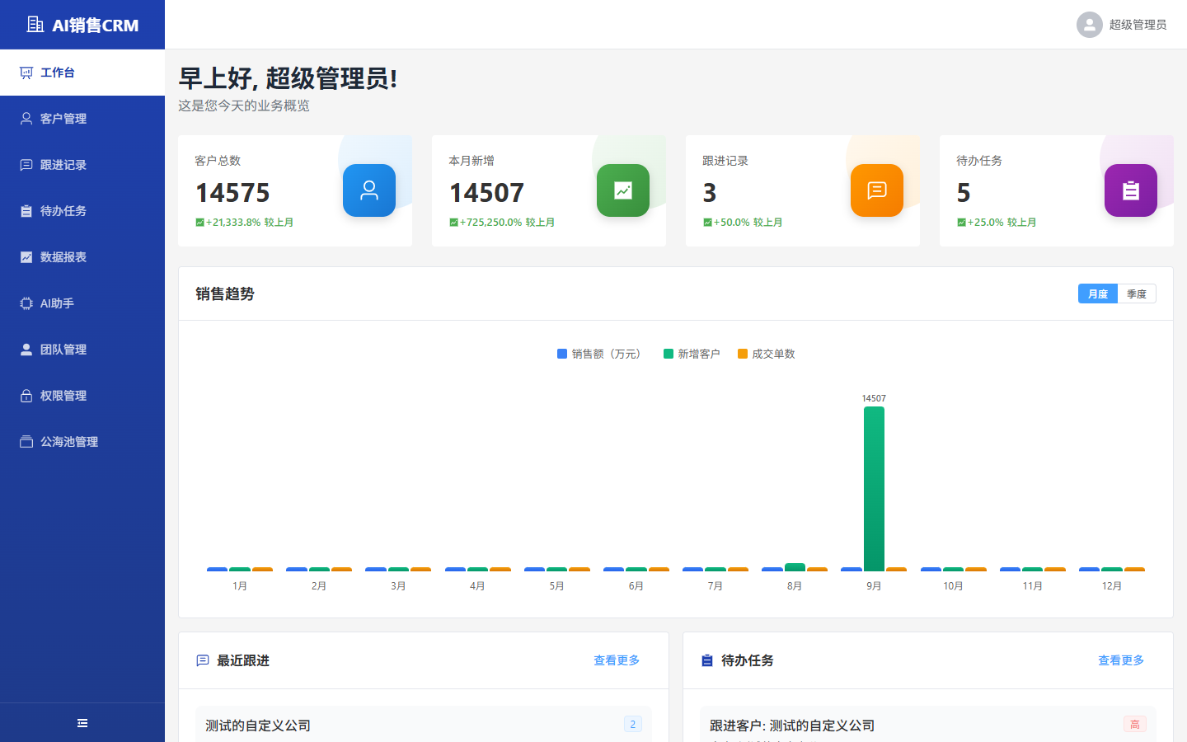Click the orange 成交单数 legend color square
1187x742 pixels.
pos(743,354)
